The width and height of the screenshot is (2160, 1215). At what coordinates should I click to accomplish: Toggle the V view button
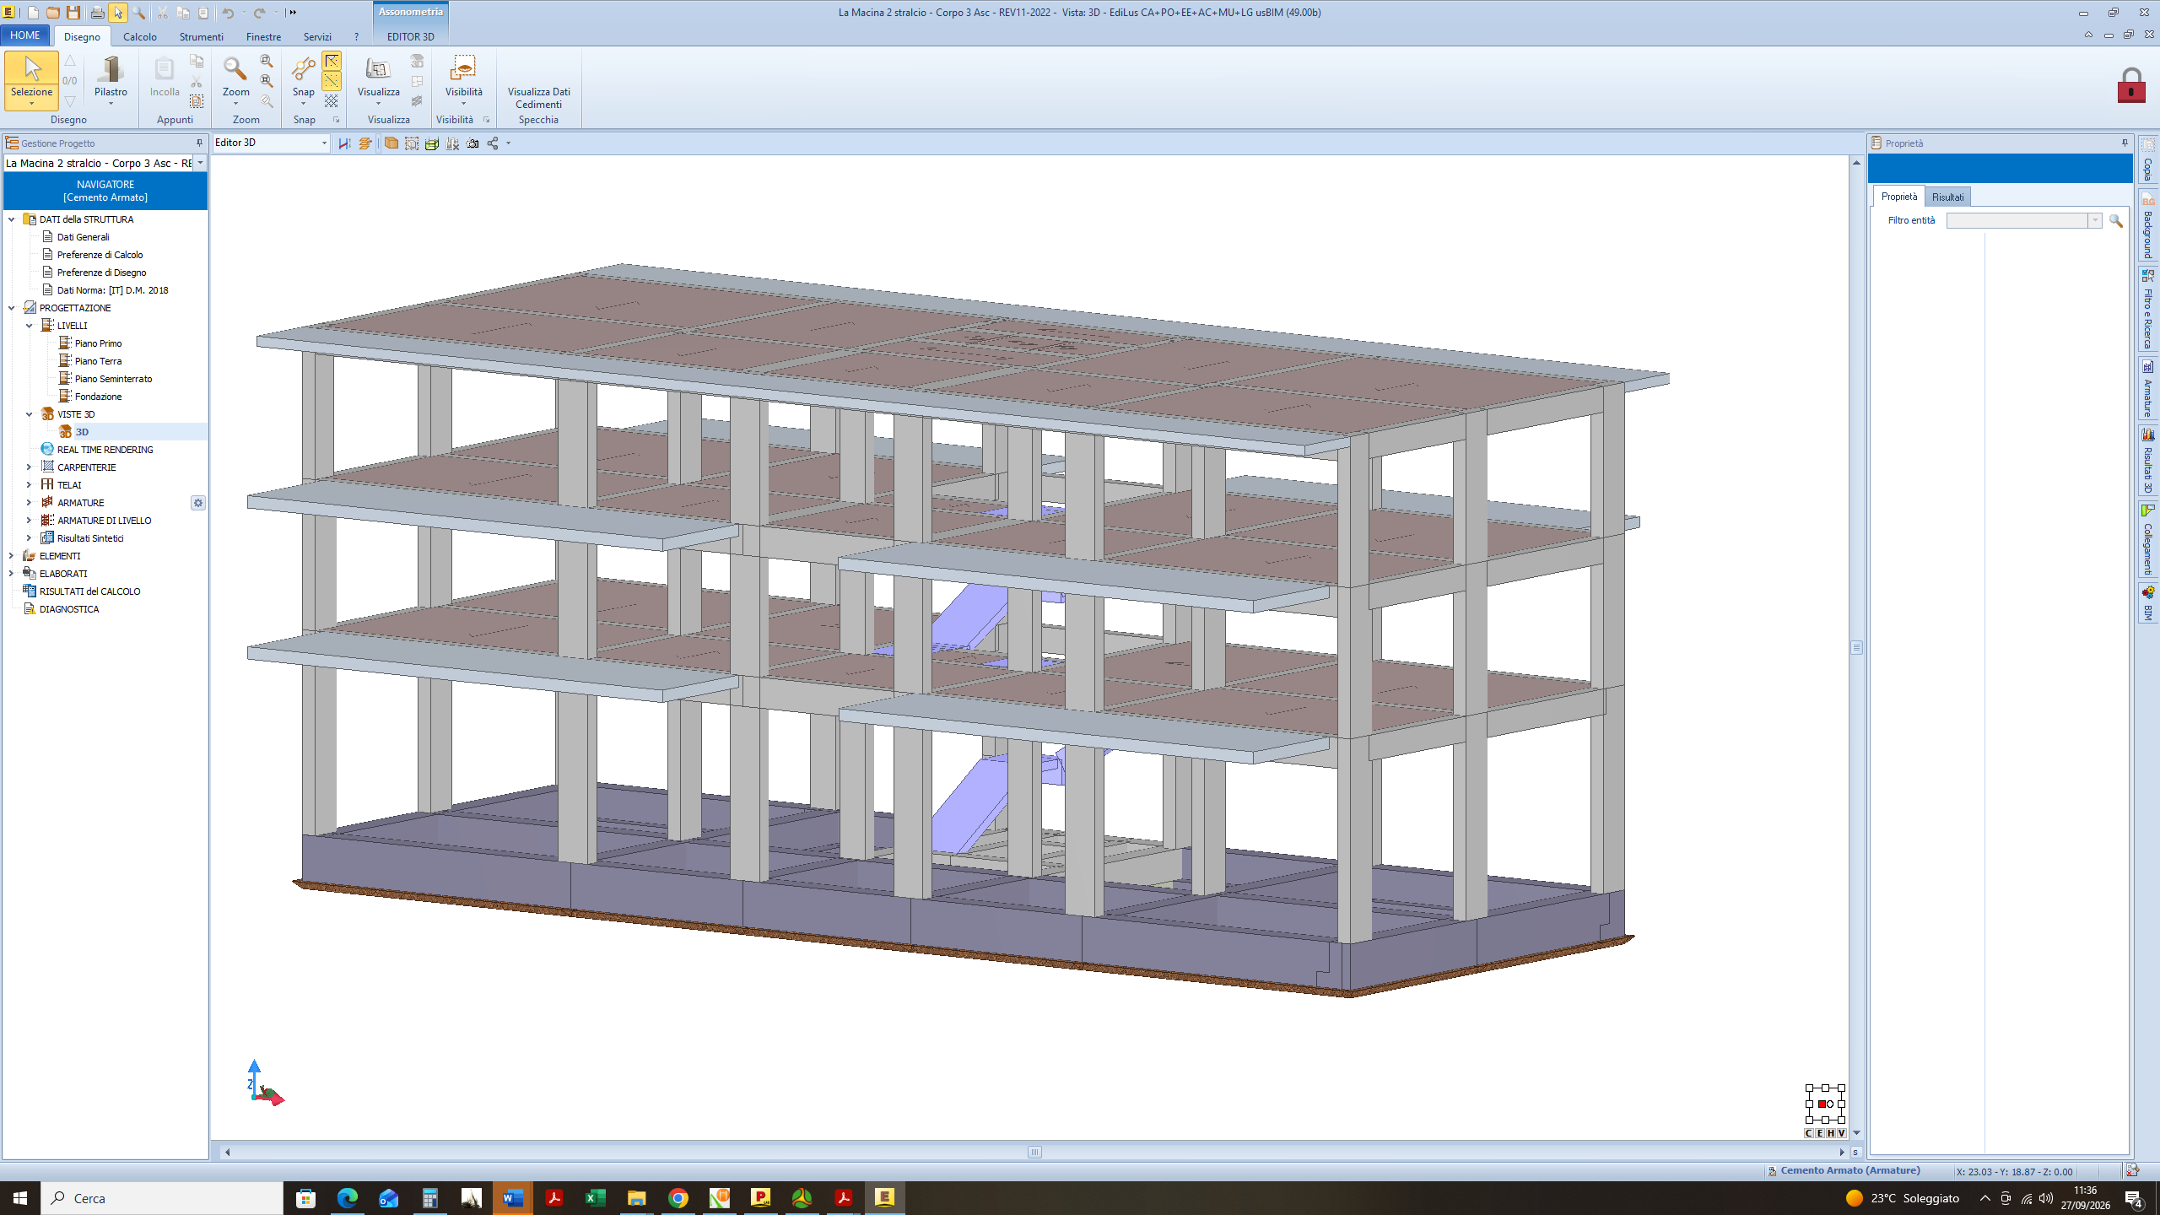coord(1841,1133)
